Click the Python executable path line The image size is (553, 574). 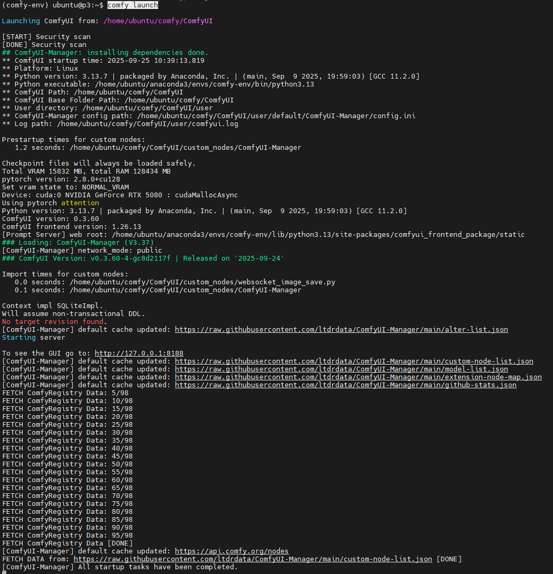coord(158,84)
